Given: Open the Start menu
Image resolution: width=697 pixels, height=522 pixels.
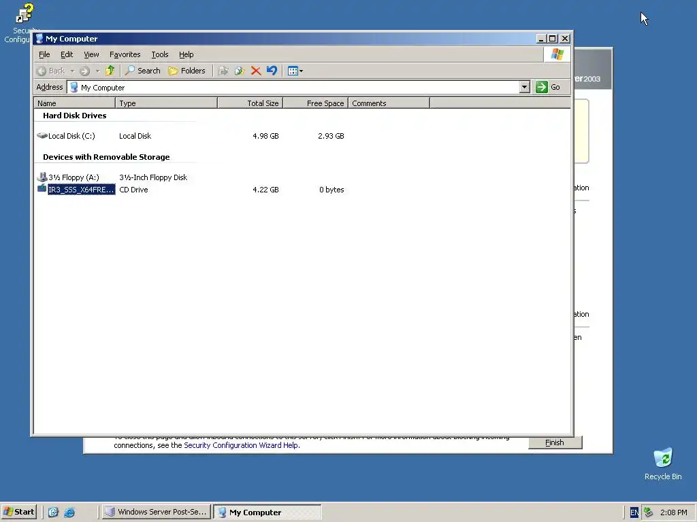Looking at the screenshot, I should (x=18, y=512).
